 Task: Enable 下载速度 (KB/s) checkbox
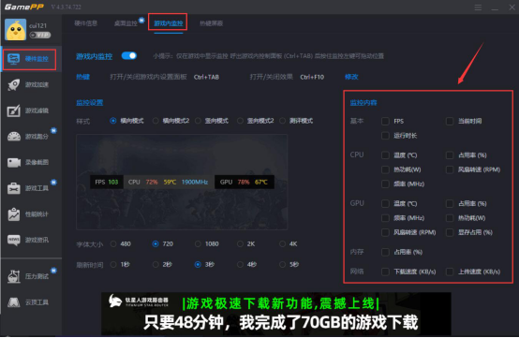[x=385, y=272]
